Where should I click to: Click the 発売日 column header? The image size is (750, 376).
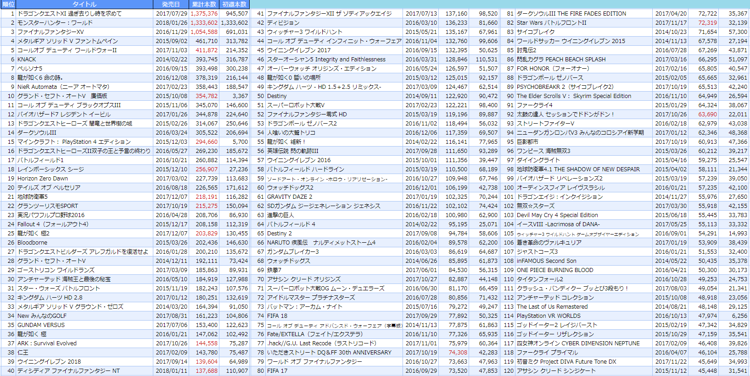[171, 4]
